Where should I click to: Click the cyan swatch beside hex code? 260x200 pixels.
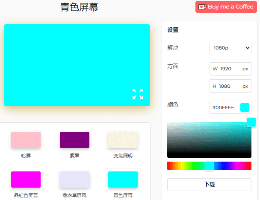pyautogui.click(x=245, y=107)
